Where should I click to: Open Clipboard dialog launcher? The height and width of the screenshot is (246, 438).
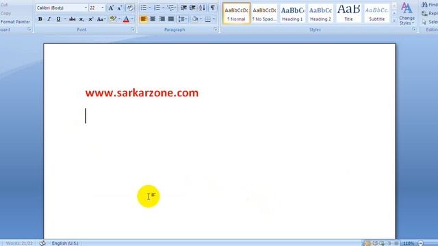click(29, 29)
